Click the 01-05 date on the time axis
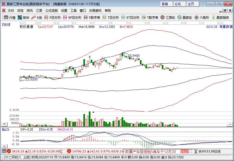The image size is (234, 161). [183, 23]
